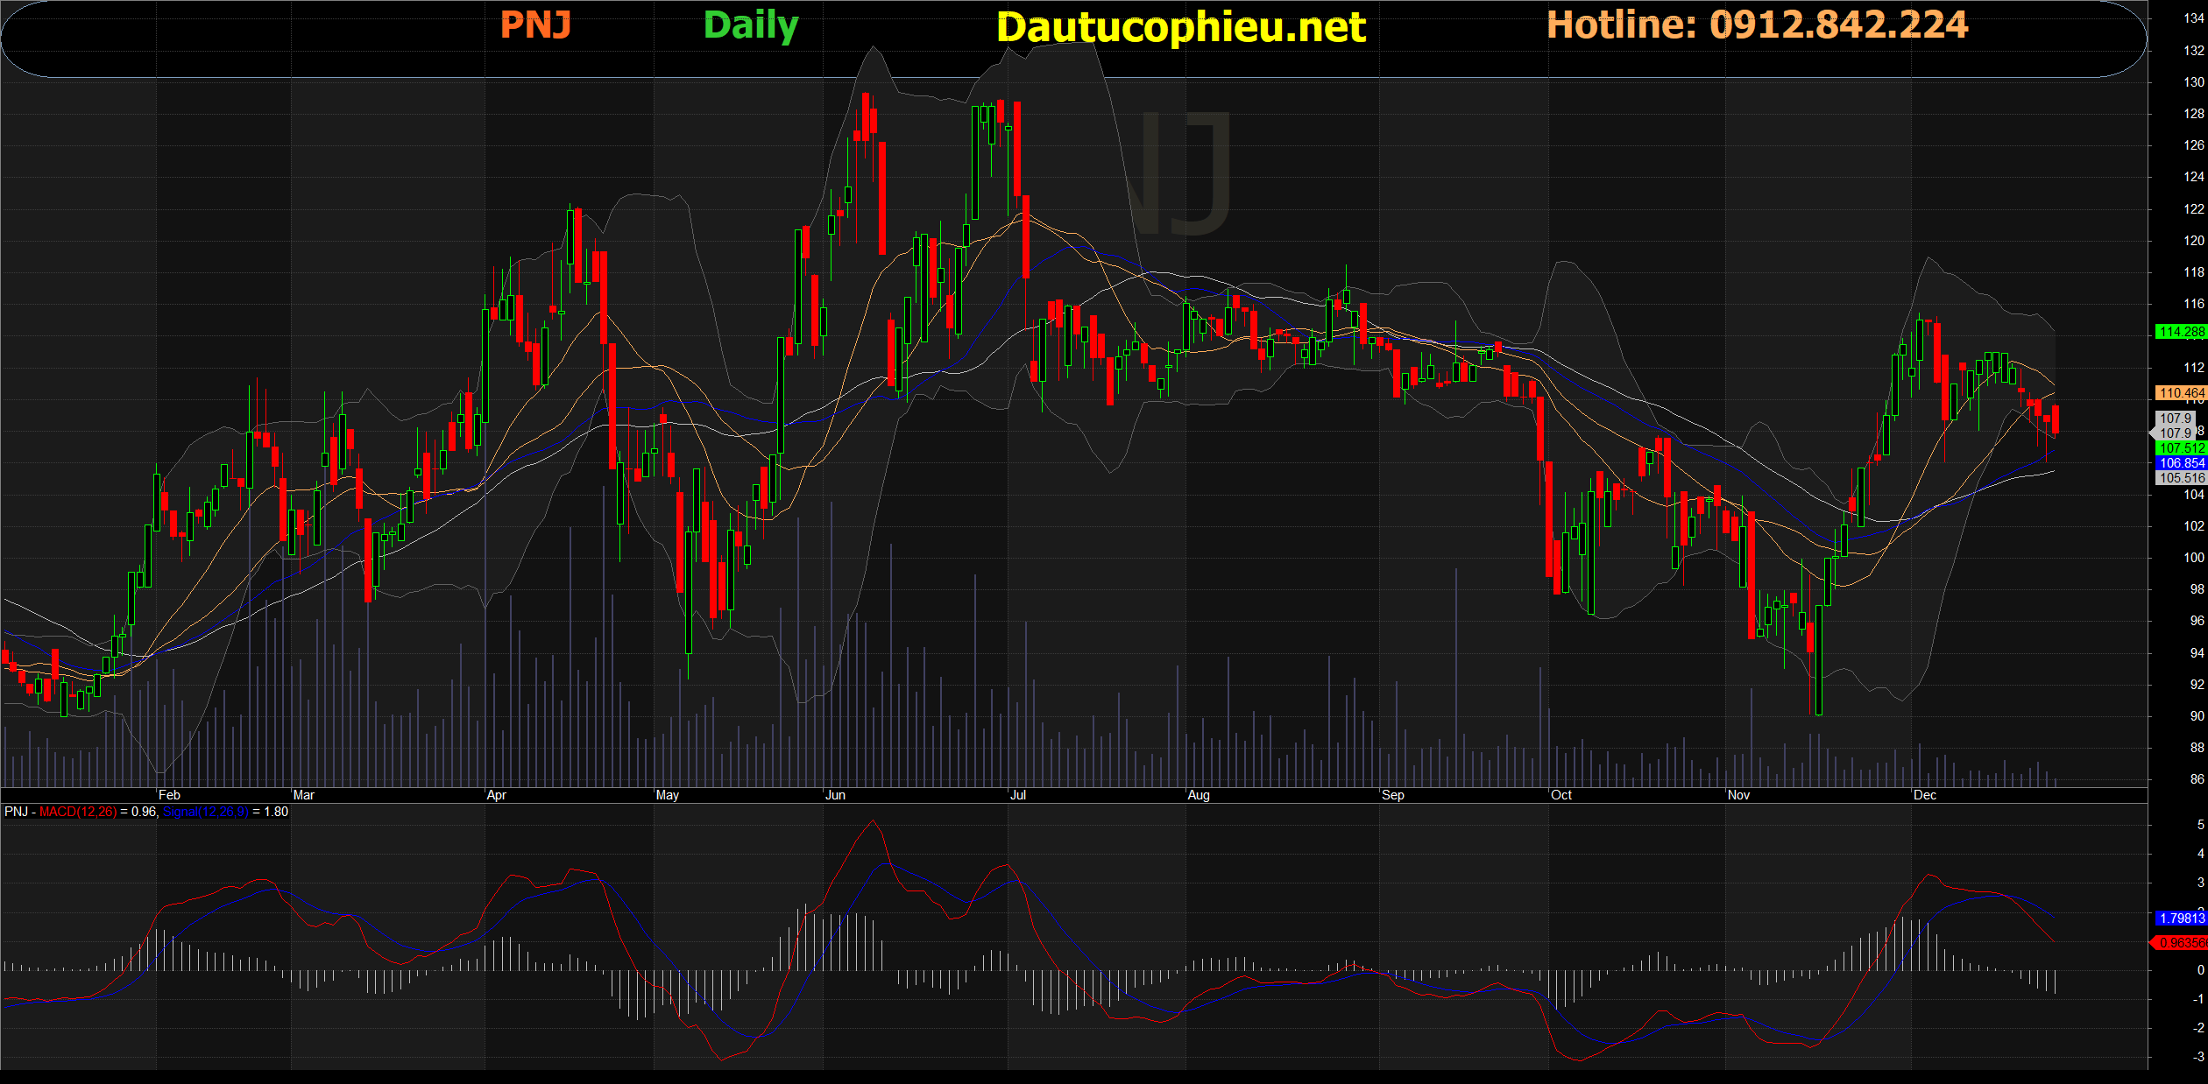Click the Signal(12,26,9) indicator label

pyautogui.click(x=205, y=812)
